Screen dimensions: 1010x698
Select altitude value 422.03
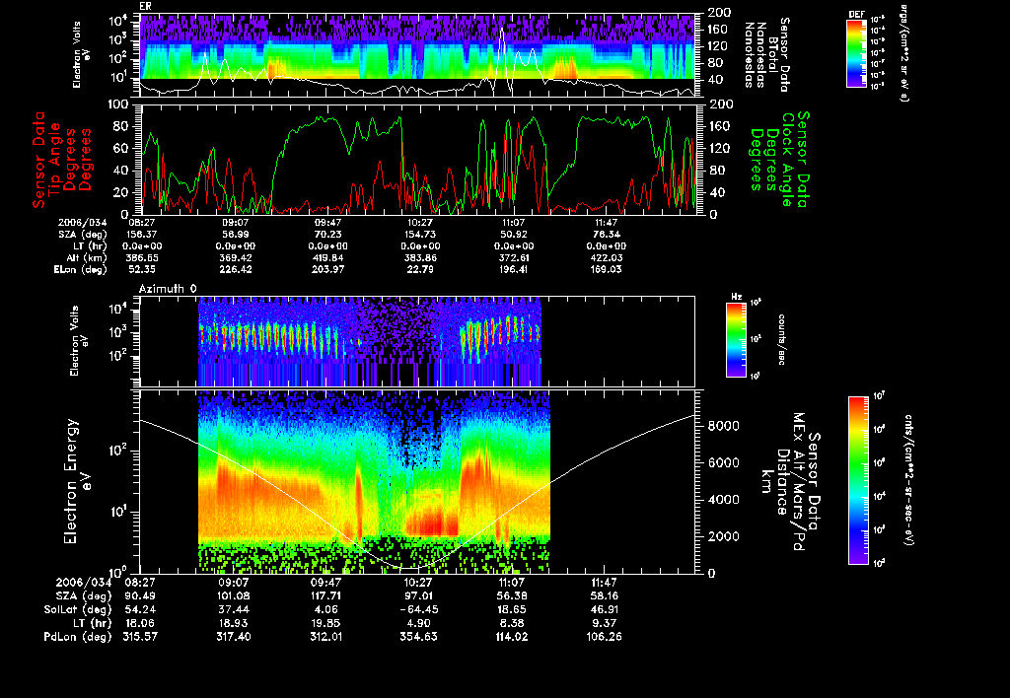pos(607,258)
